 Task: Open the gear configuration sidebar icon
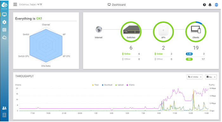[4, 22]
